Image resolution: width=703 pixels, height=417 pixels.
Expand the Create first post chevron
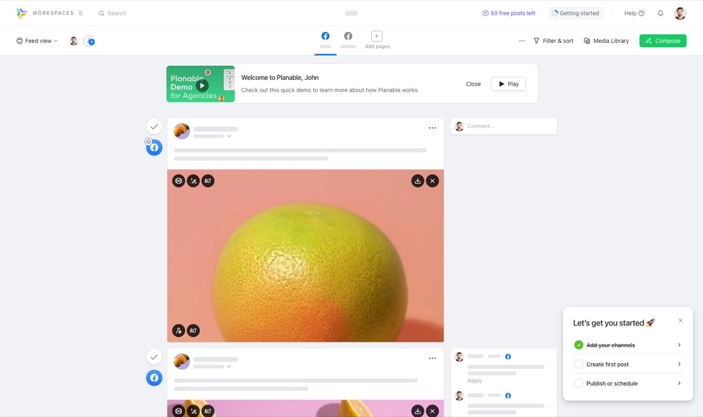coord(679,364)
